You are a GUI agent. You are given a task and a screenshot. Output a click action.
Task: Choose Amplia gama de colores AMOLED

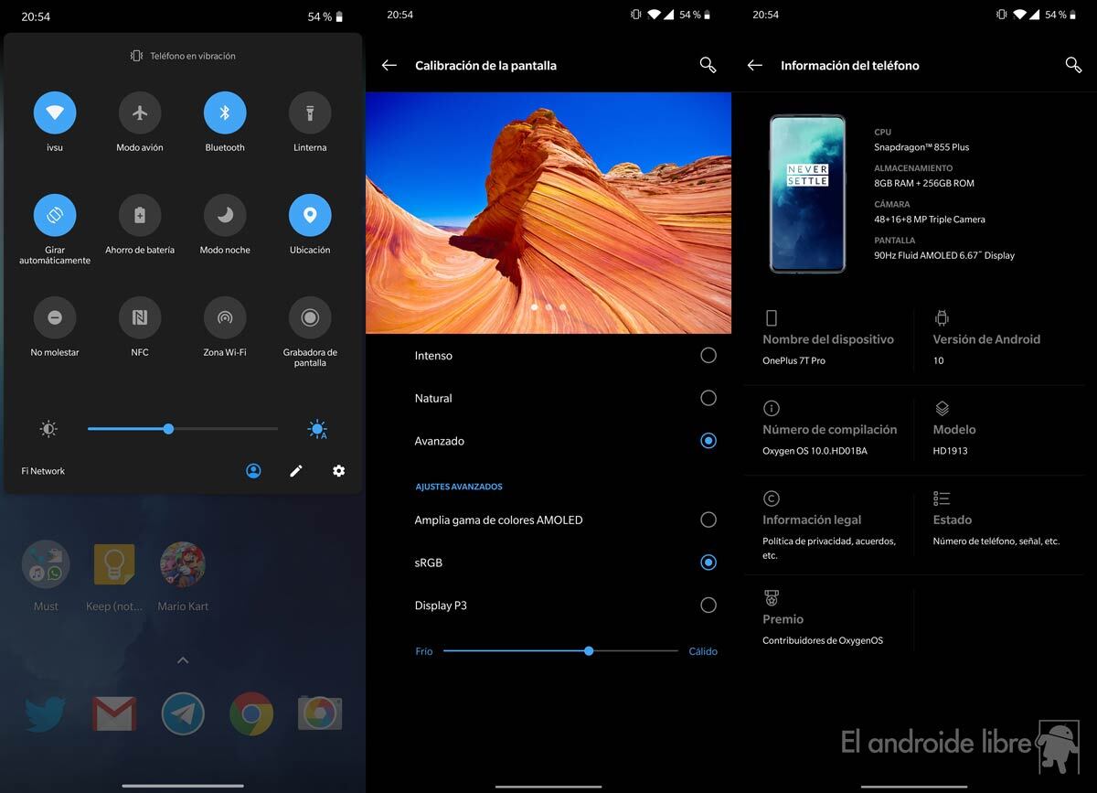[x=708, y=520]
